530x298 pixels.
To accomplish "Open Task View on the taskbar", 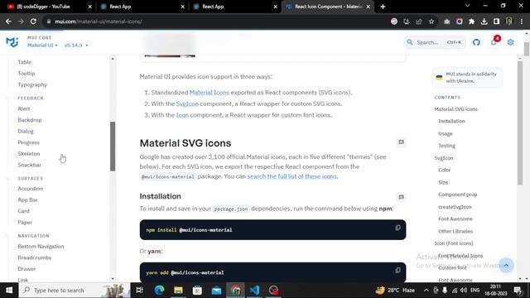I will tap(140, 291).
